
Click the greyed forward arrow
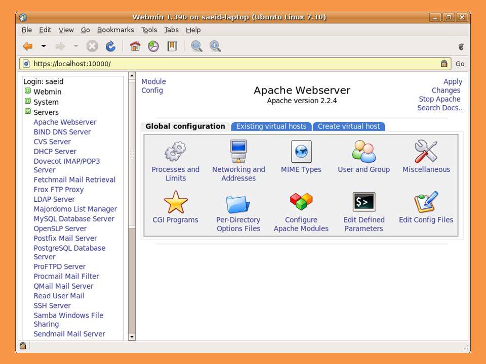[x=60, y=47]
